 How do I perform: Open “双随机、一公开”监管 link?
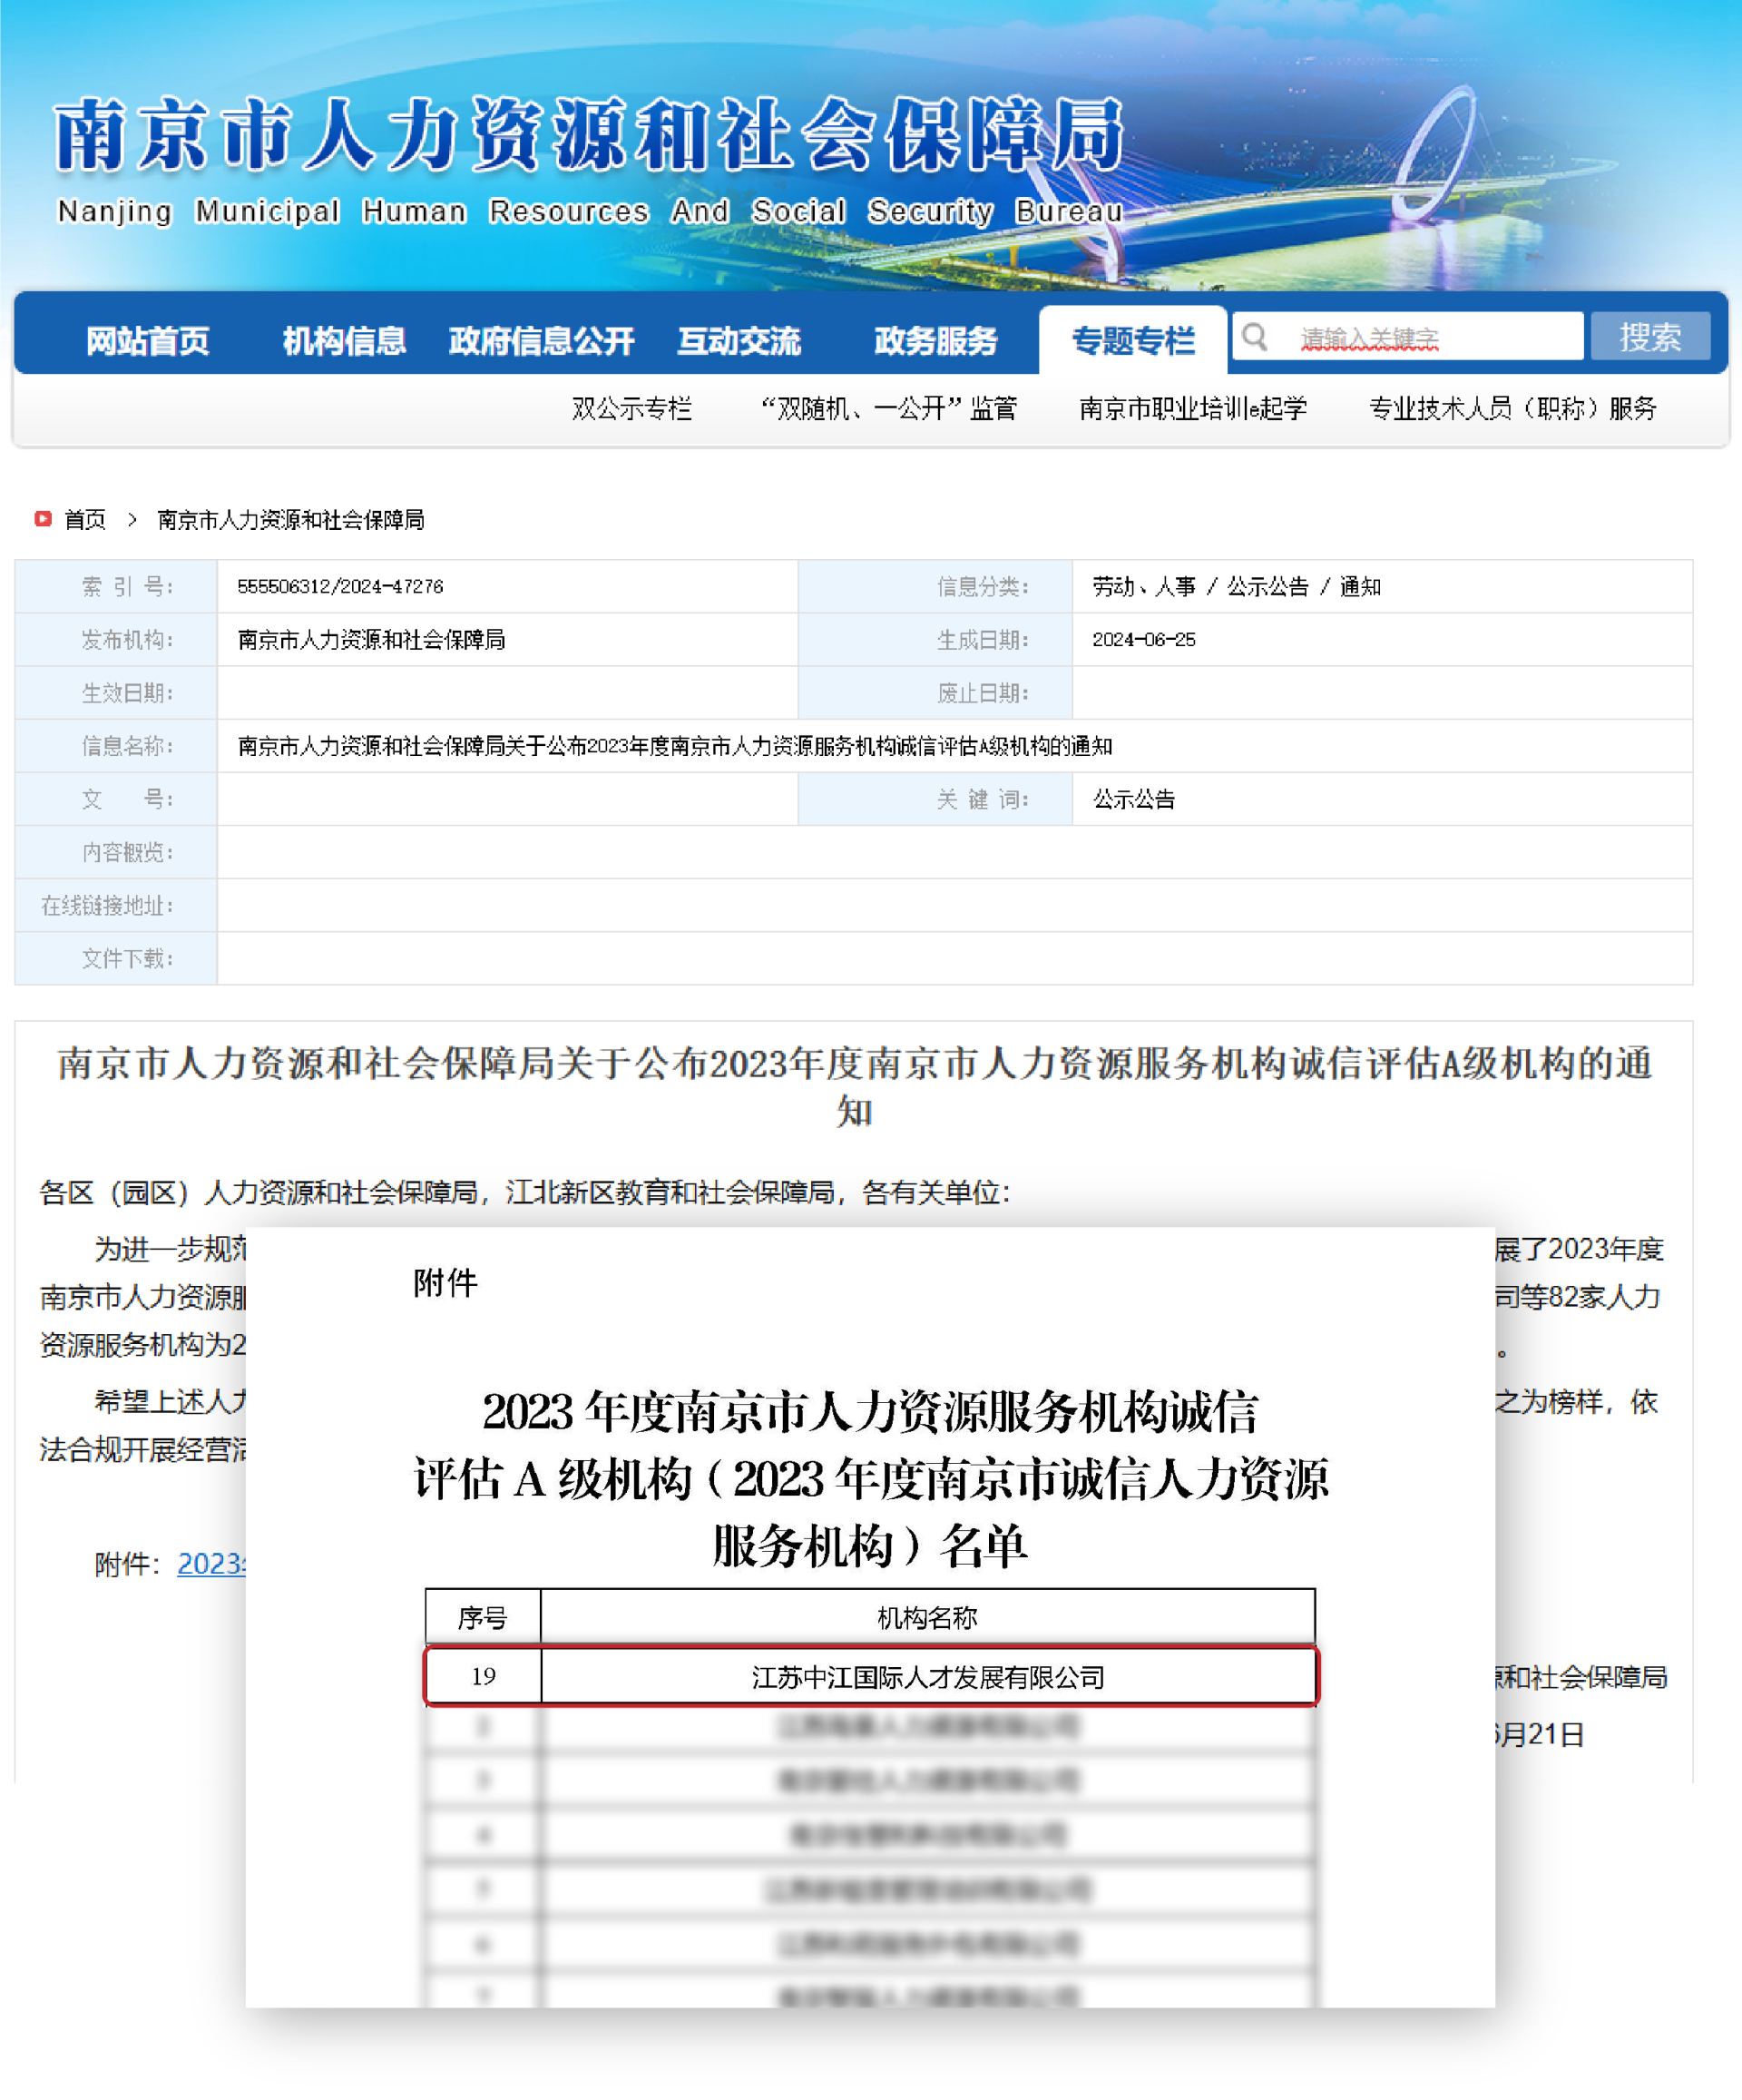click(888, 408)
